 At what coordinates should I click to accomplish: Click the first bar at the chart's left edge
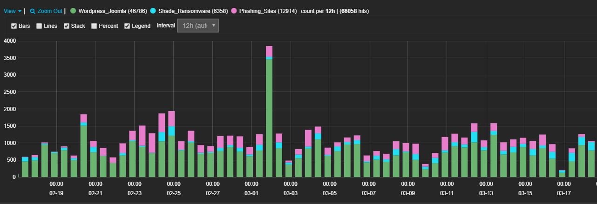25,168
